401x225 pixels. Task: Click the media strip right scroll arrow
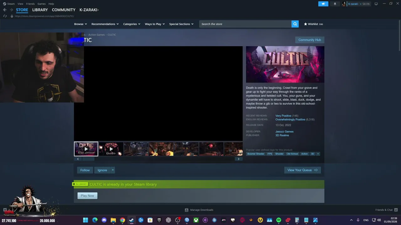tap(238, 159)
